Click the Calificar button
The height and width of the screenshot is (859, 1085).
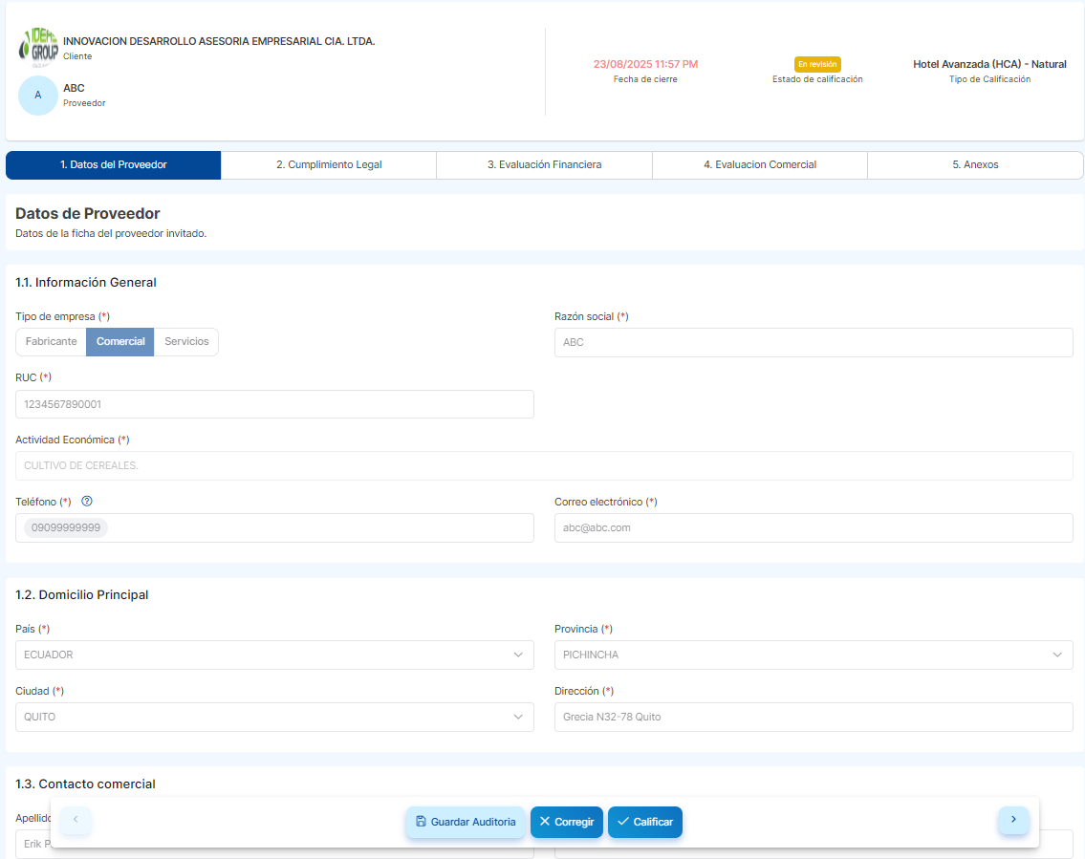click(x=645, y=823)
